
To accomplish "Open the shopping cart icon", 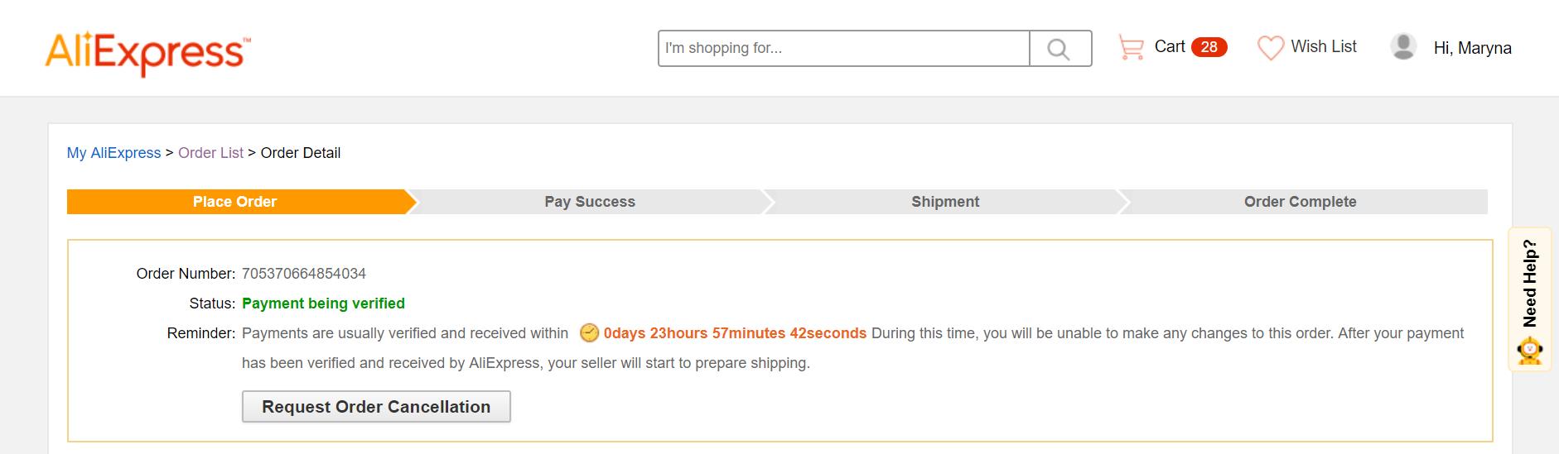I will point(1131,47).
